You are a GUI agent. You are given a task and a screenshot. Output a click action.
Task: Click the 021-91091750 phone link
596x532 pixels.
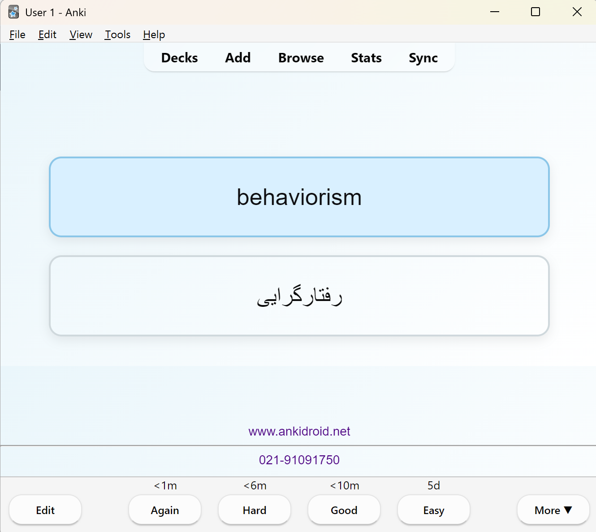[x=299, y=460]
